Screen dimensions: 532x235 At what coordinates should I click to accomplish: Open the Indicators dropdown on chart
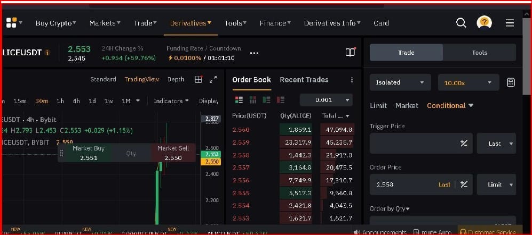(x=171, y=101)
